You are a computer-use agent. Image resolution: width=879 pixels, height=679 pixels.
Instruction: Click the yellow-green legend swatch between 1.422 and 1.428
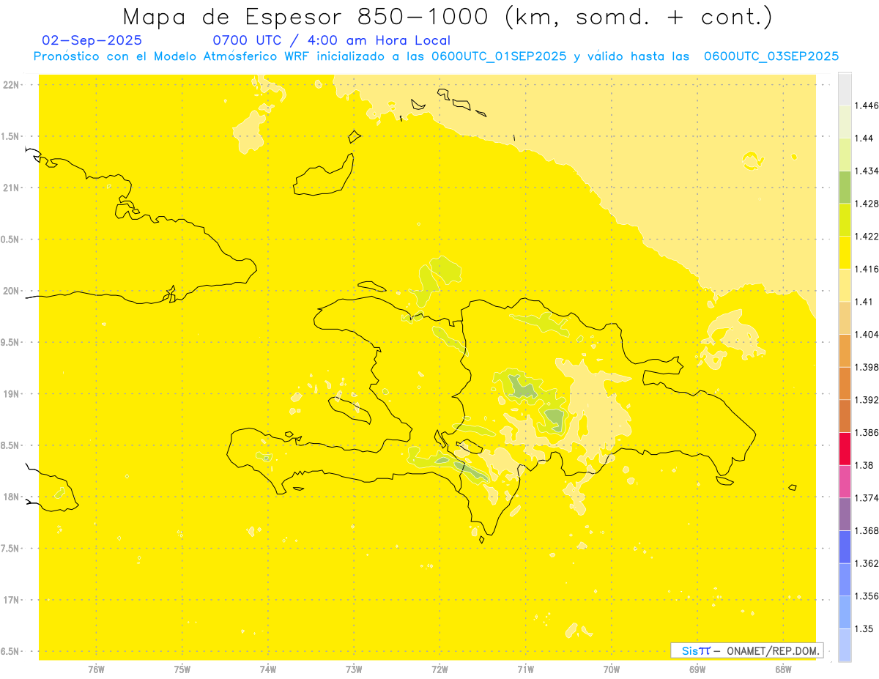[x=845, y=220]
